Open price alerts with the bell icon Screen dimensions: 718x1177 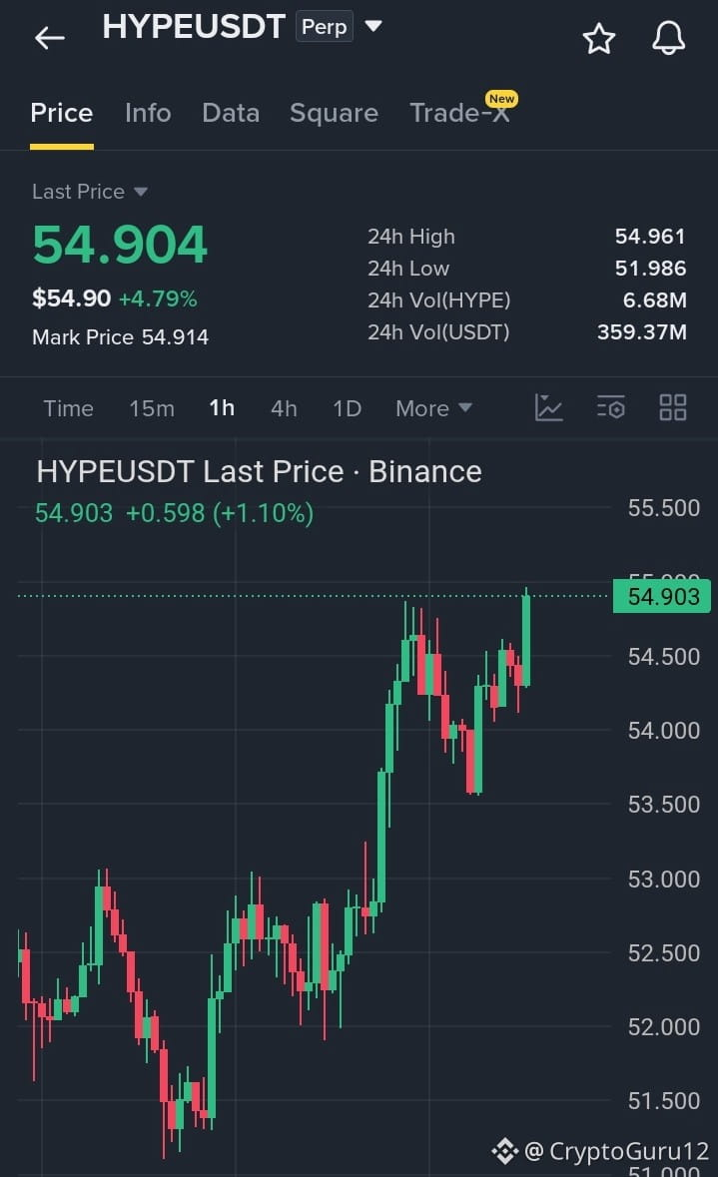pos(668,38)
